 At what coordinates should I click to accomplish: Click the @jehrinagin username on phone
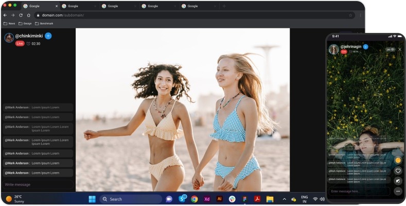point(351,47)
